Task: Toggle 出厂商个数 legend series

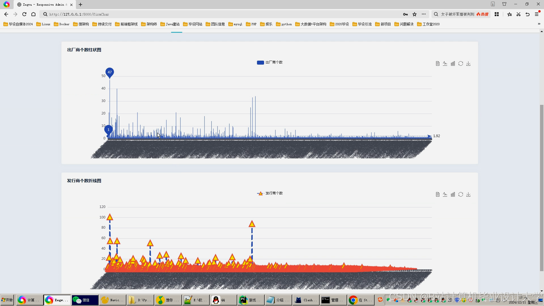Action: click(x=269, y=62)
